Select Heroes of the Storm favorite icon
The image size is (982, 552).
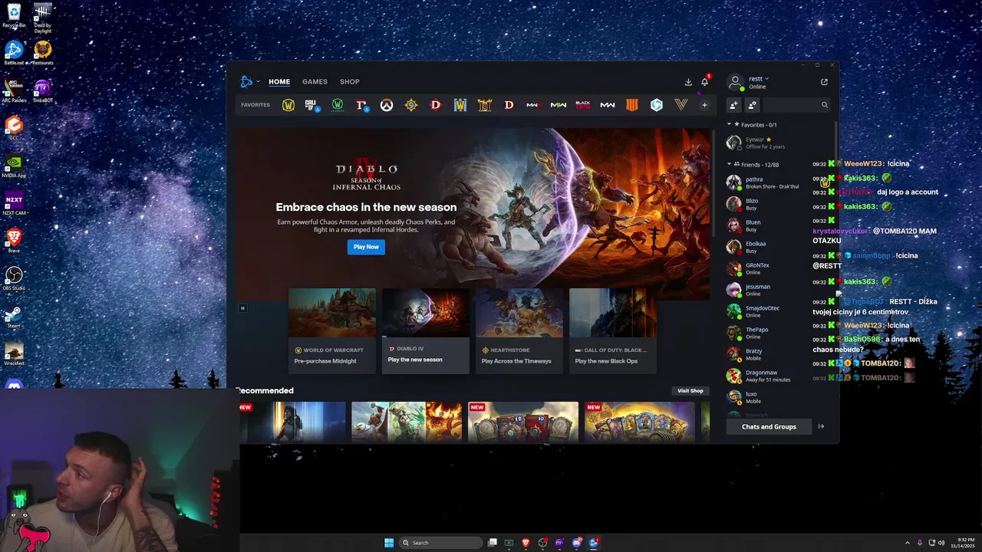pyautogui.click(x=657, y=105)
